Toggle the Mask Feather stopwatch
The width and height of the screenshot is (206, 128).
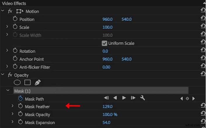click(x=20, y=106)
